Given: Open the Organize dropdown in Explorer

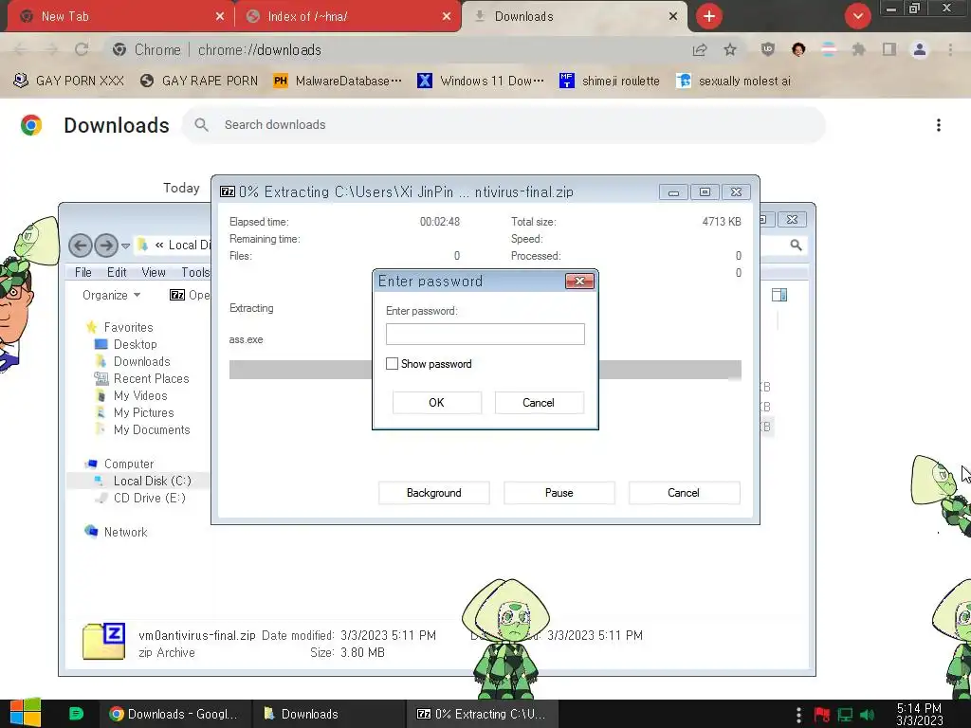Looking at the screenshot, I should [112, 296].
